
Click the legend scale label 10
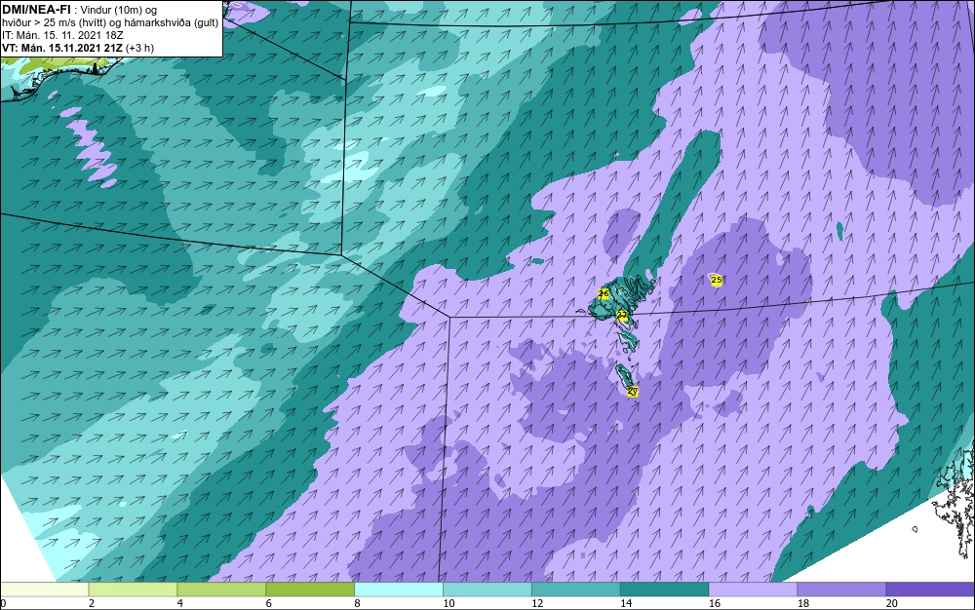click(448, 603)
